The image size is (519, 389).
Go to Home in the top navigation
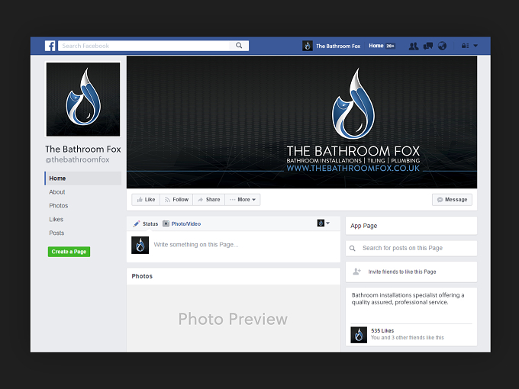[376, 46]
